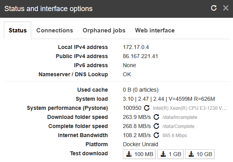Click the System performance (Pystone) label
Viewport: 233px width, 162px height.
67,108
